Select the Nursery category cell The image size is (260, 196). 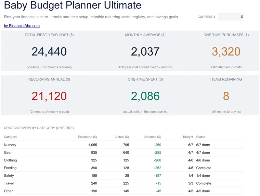(10, 145)
